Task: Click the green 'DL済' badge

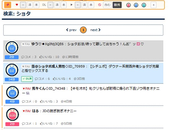Action: (x=27, y=79)
